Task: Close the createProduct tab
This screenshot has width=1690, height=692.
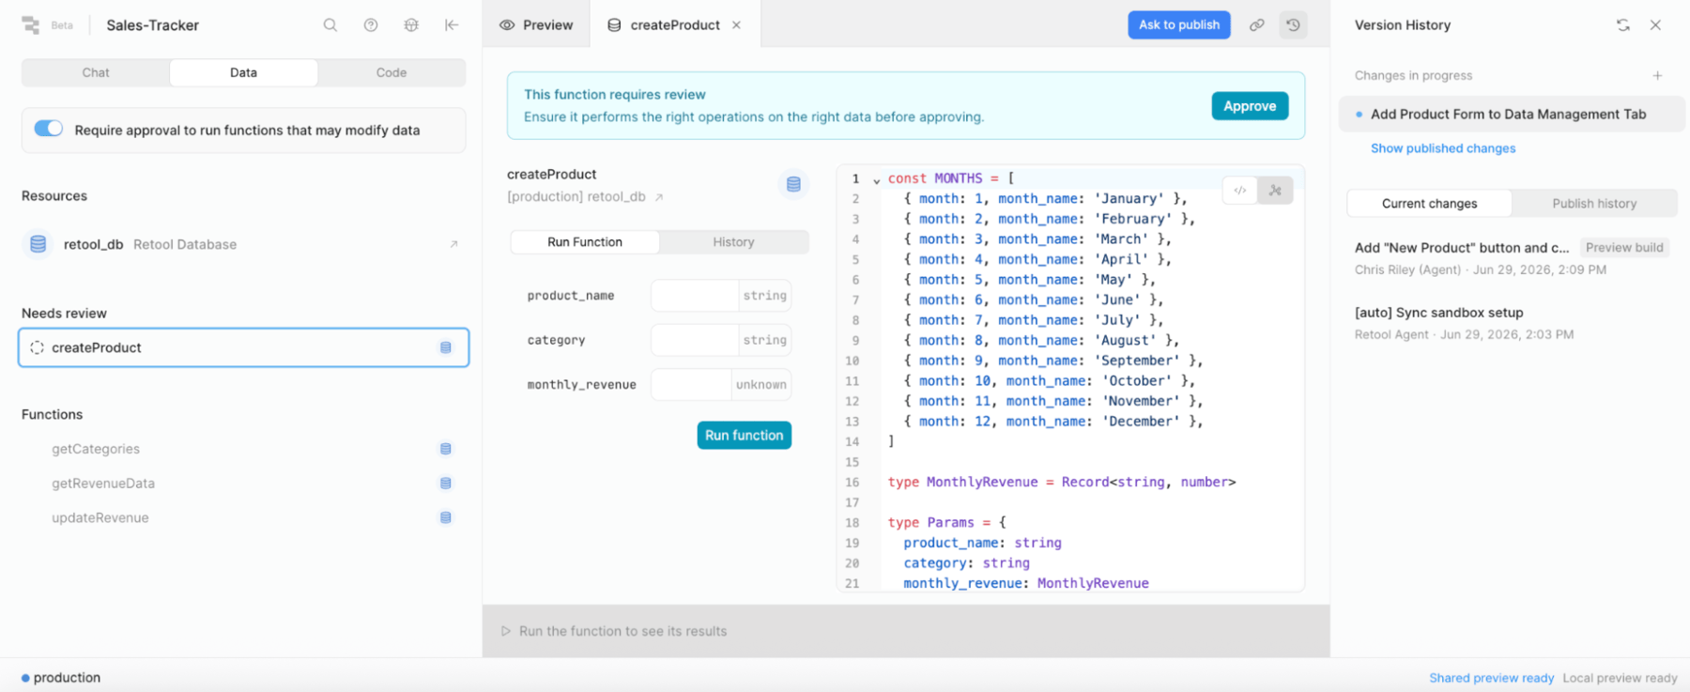Action: point(737,25)
